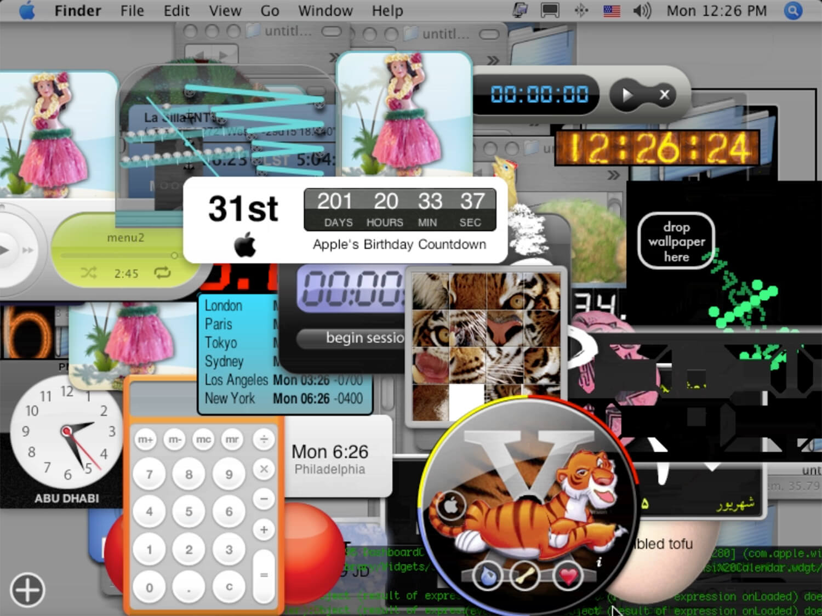Click the Apple logo in countdown widget
The width and height of the screenshot is (822, 616).
[245, 244]
